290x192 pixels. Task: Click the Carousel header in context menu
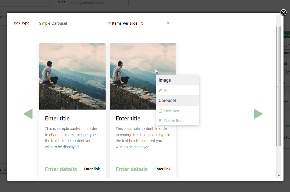[x=178, y=100]
